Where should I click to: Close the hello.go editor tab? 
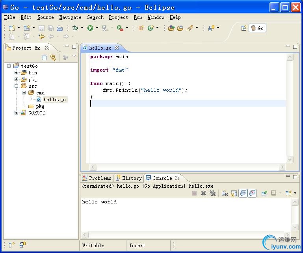117,48
